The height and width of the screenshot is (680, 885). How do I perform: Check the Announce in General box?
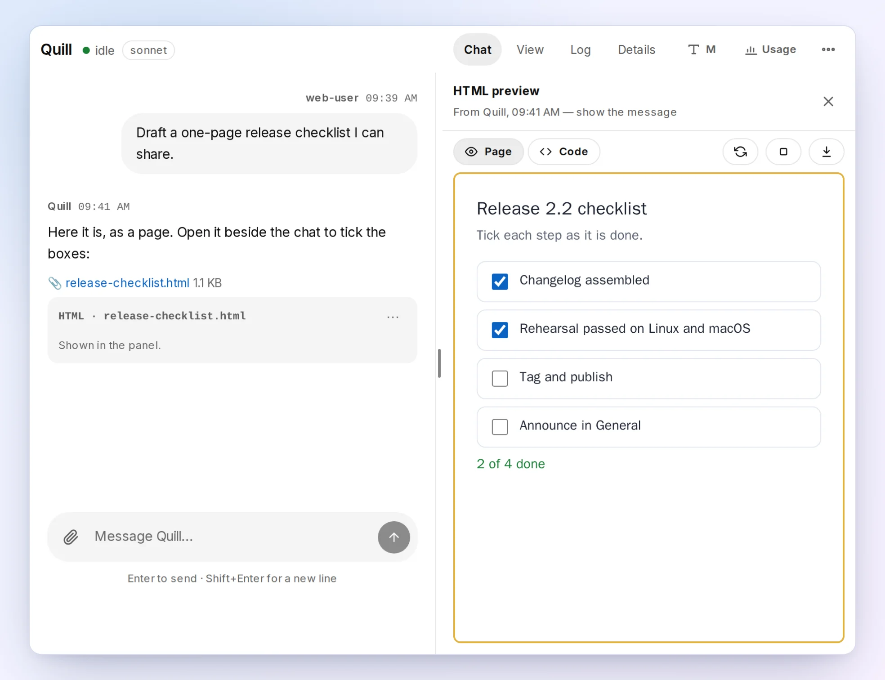(500, 427)
